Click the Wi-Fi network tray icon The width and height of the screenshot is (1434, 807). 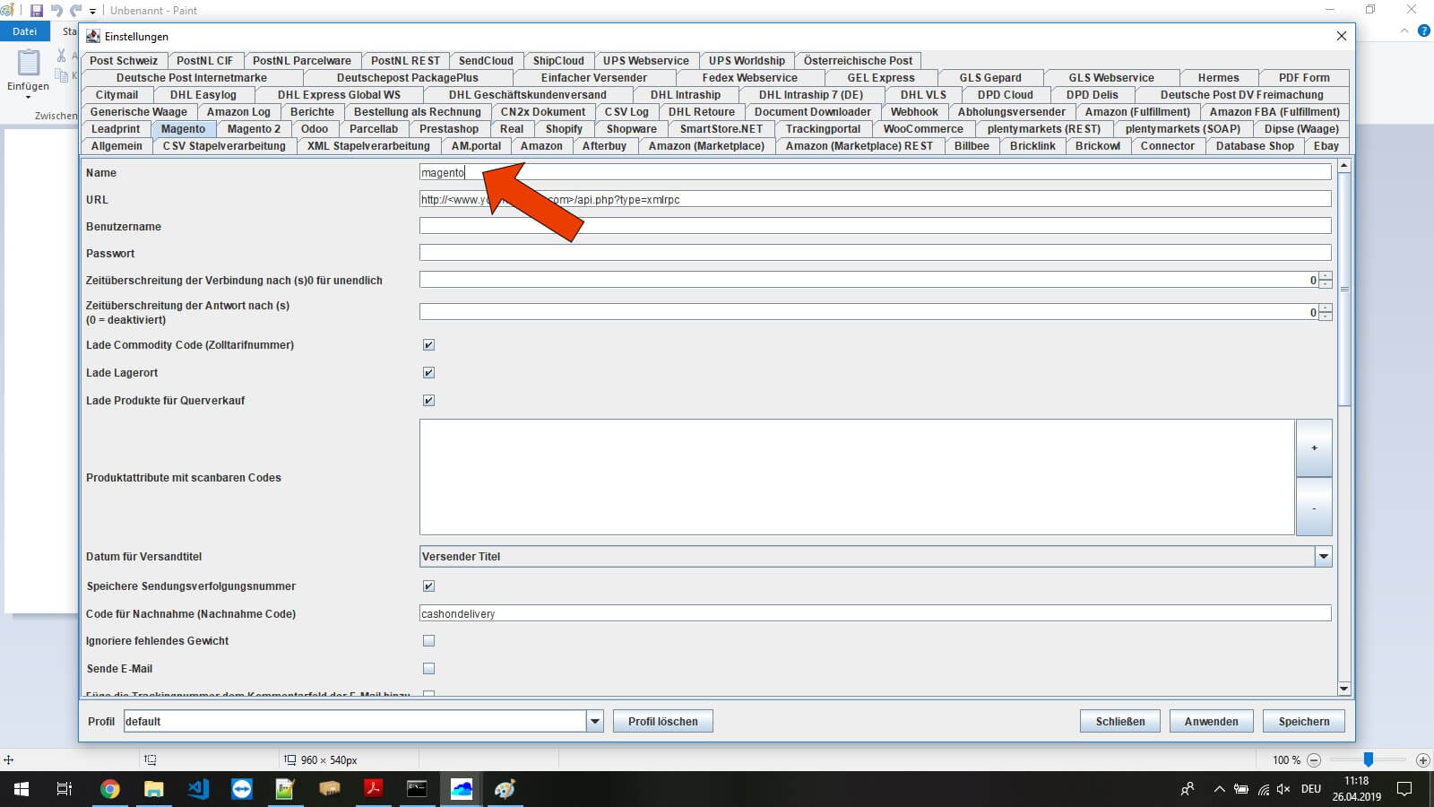pyautogui.click(x=1263, y=789)
